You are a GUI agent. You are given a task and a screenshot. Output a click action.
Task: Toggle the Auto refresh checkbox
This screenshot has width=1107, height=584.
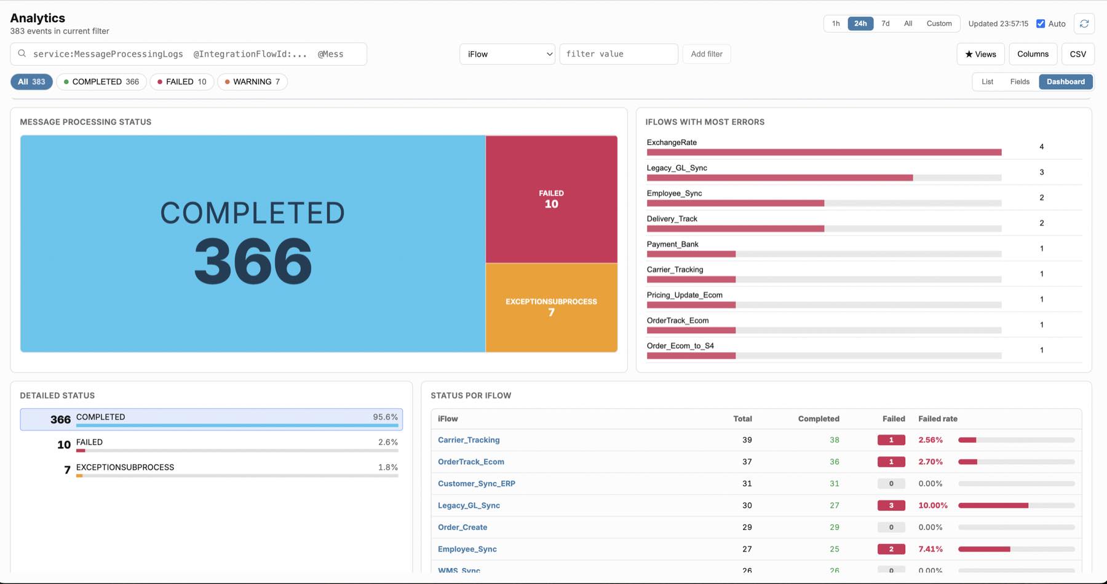pos(1041,23)
